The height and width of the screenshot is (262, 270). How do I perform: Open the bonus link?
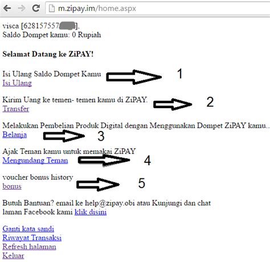point(12,186)
